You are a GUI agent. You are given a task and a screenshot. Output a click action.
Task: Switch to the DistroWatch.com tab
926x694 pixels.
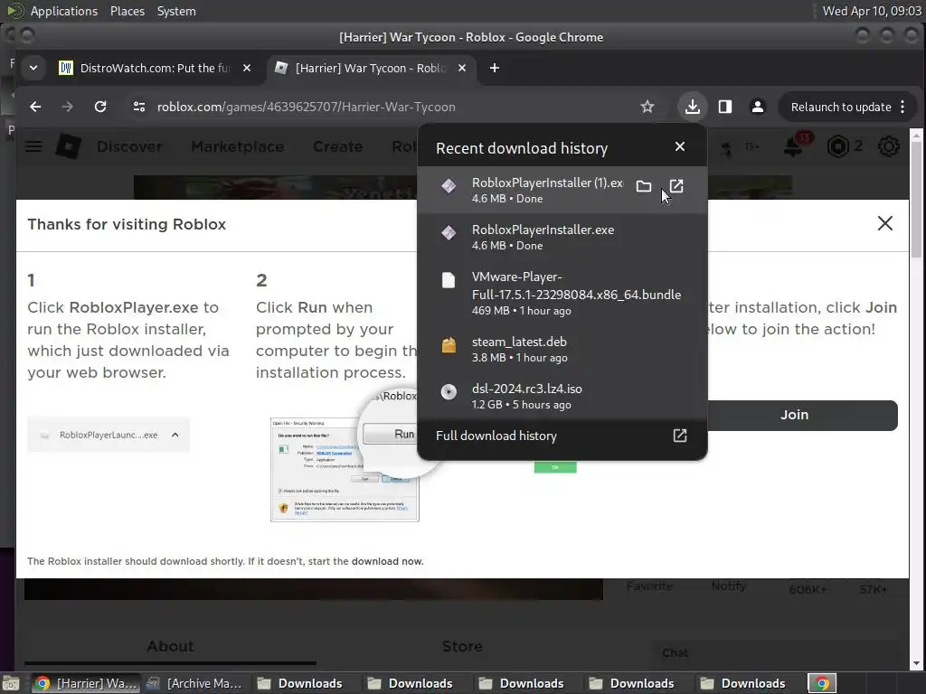pos(156,68)
